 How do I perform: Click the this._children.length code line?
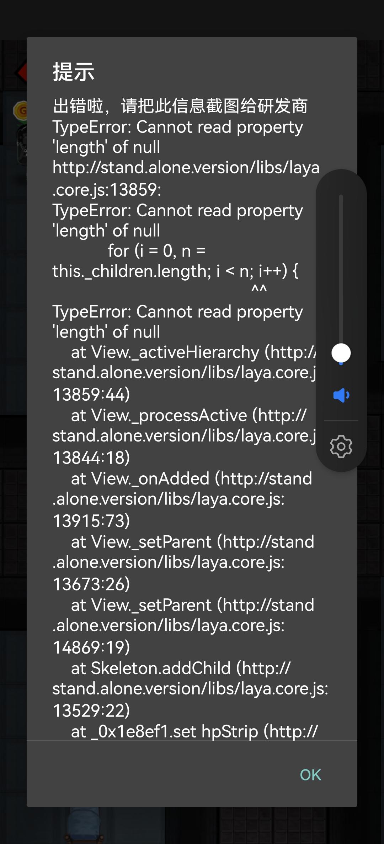pos(175,271)
